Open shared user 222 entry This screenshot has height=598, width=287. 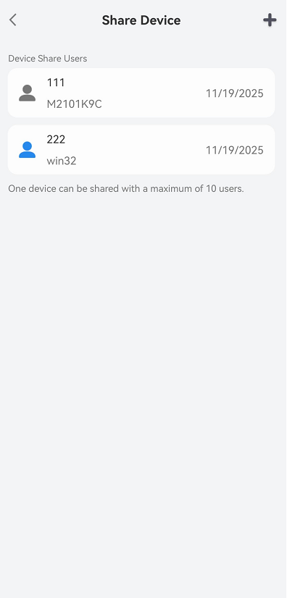[141, 150]
